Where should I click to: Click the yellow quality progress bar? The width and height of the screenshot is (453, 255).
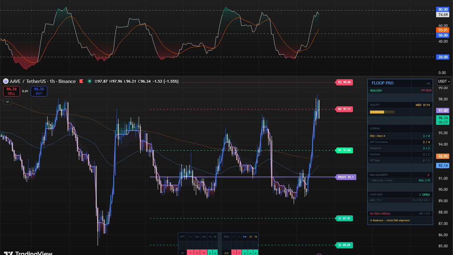click(x=382, y=112)
